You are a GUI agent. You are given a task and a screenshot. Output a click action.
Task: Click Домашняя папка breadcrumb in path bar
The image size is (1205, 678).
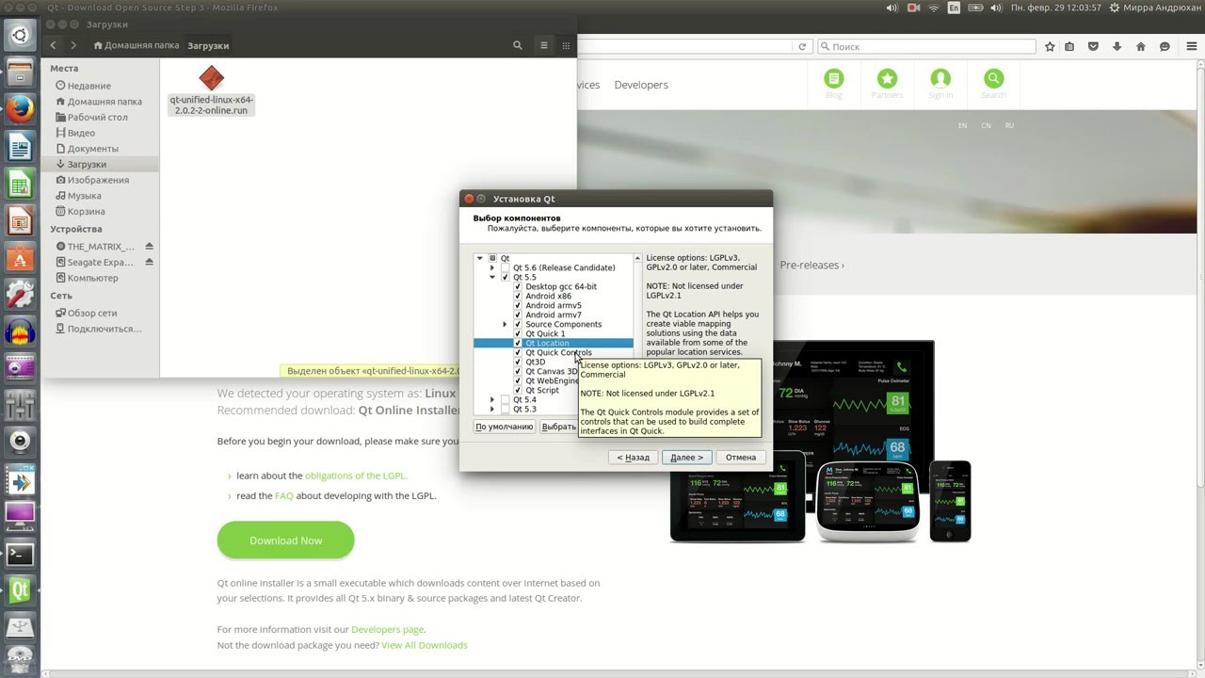coord(136,45)
